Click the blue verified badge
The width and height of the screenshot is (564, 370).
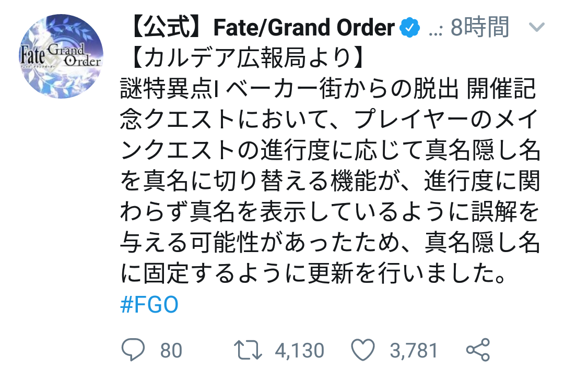point(409,27)
